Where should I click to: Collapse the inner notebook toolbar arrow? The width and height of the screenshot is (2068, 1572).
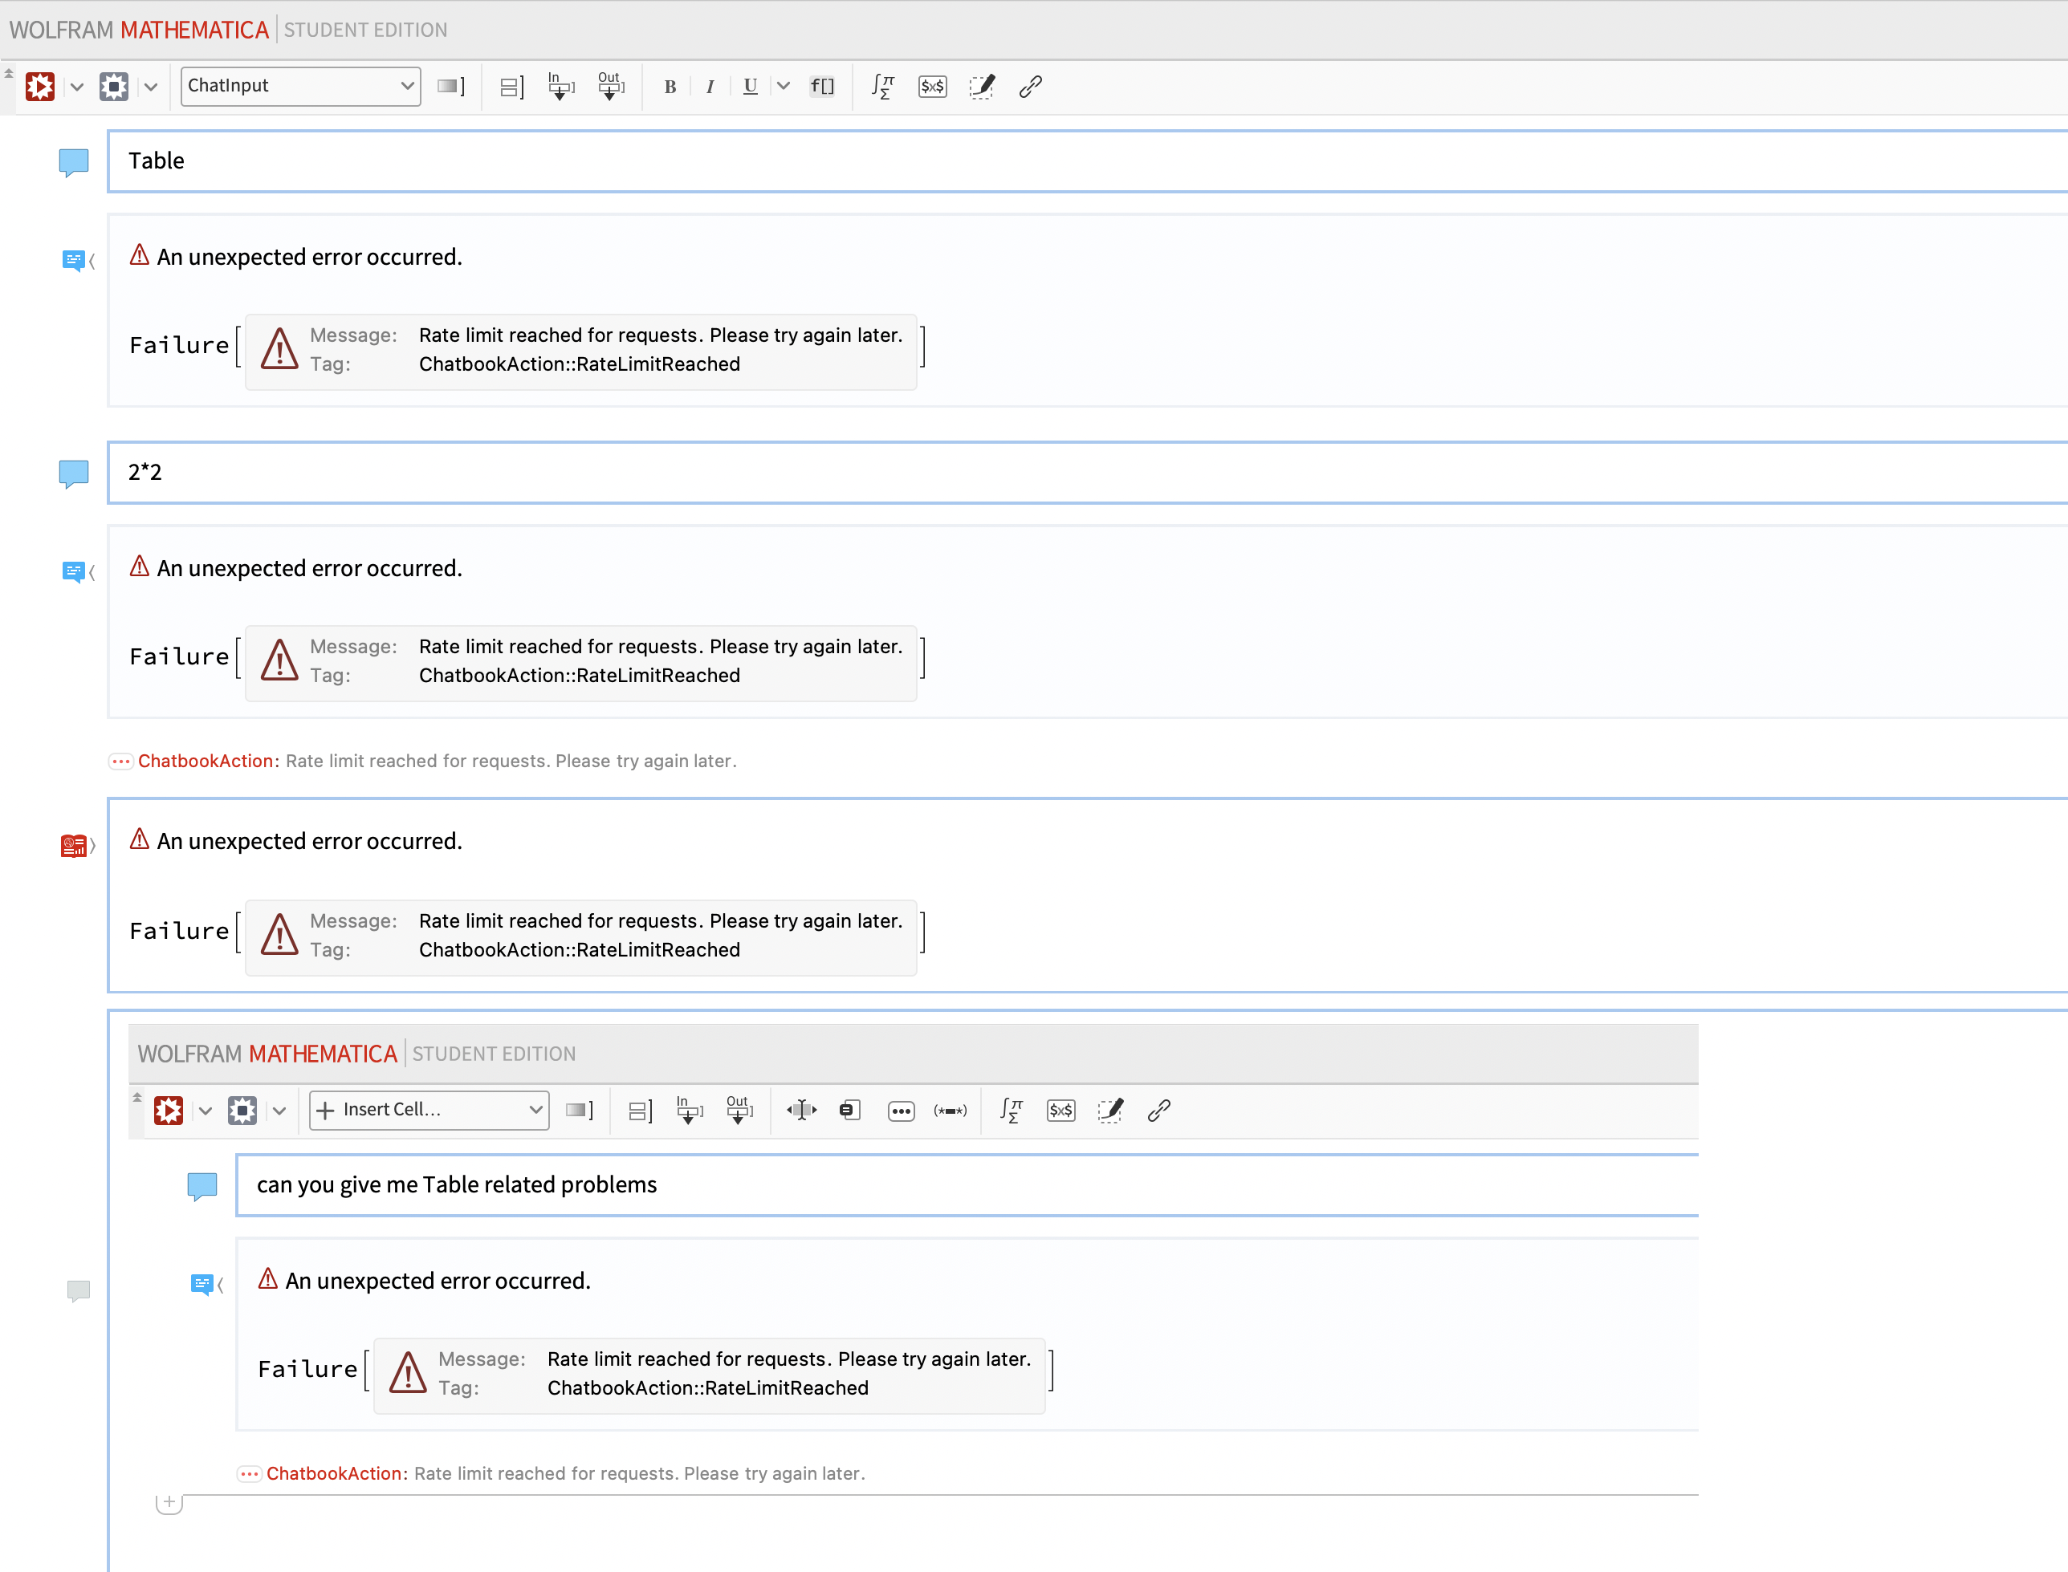136,1097
